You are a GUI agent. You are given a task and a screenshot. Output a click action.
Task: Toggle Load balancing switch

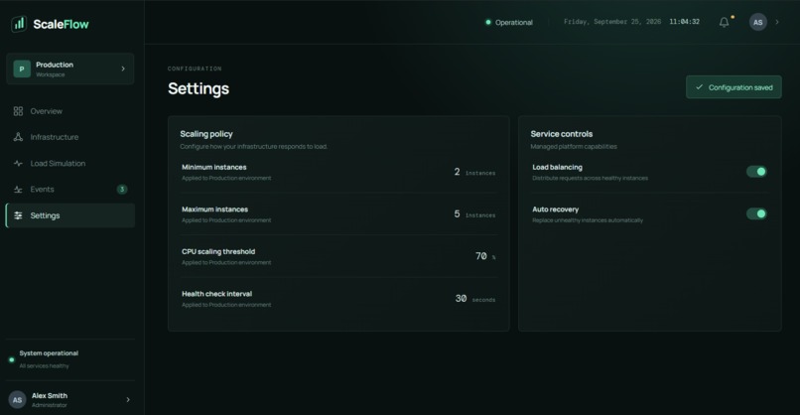coord(756,172)
